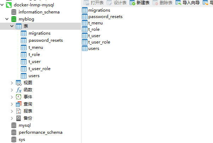Expand the 函数 functions group
The width and height of the screenshot is (213, 143).
point(12,90)
